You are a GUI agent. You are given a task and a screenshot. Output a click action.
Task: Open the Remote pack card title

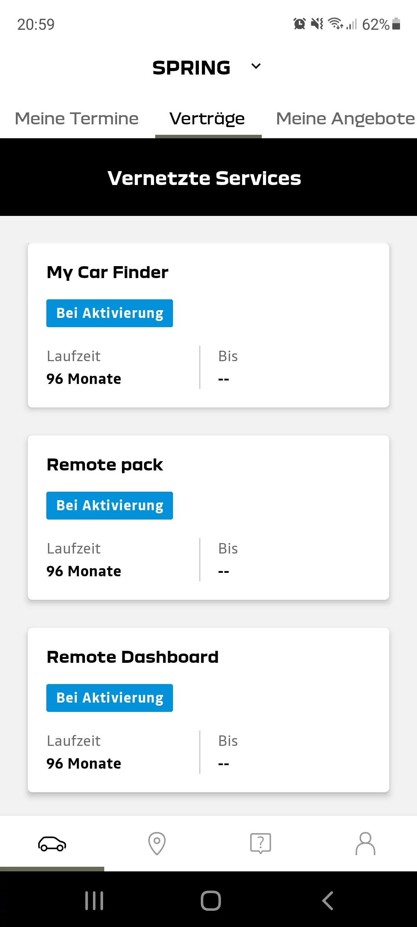[105, 465]
